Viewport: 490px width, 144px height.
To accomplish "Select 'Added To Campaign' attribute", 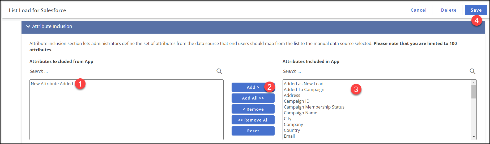I will click(x=304, y=89).
